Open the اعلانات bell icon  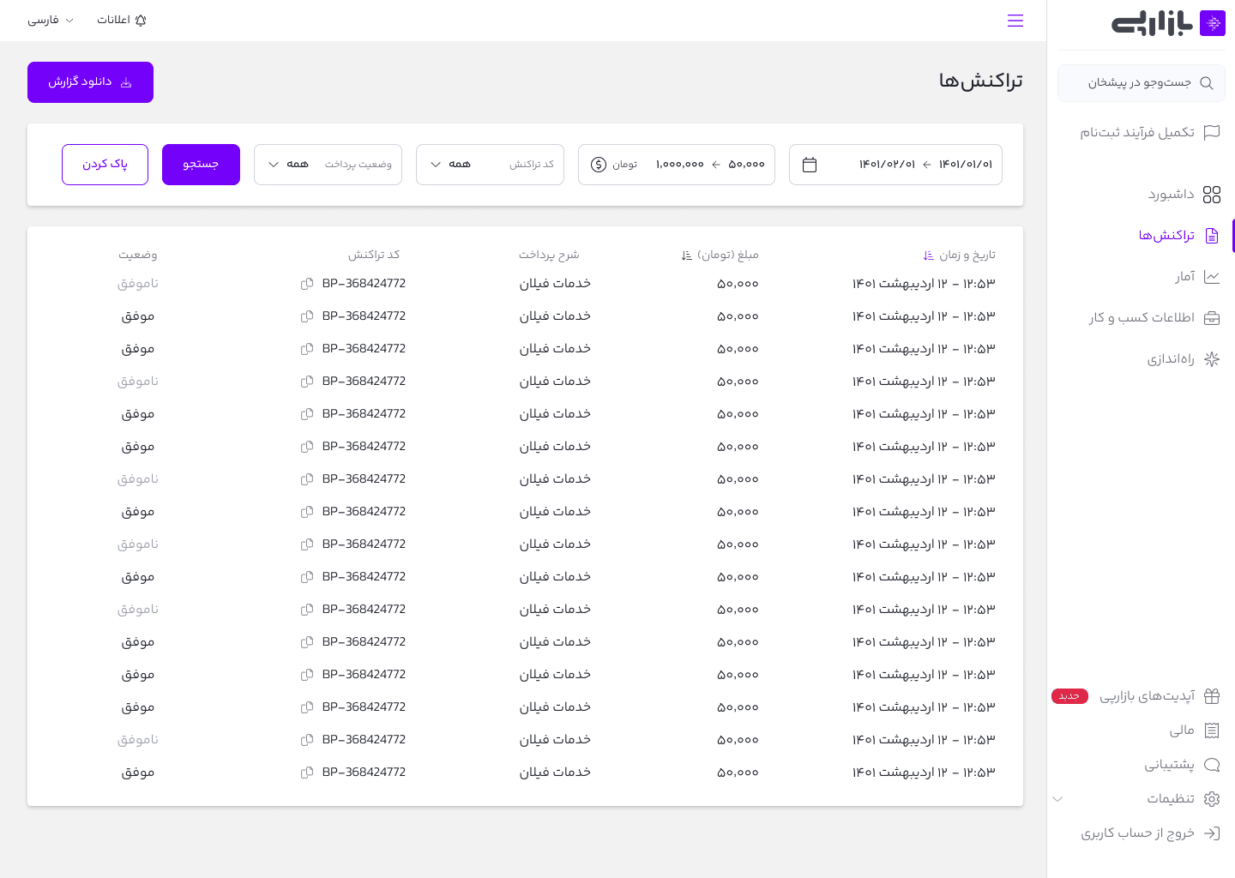tap(141, 20)
